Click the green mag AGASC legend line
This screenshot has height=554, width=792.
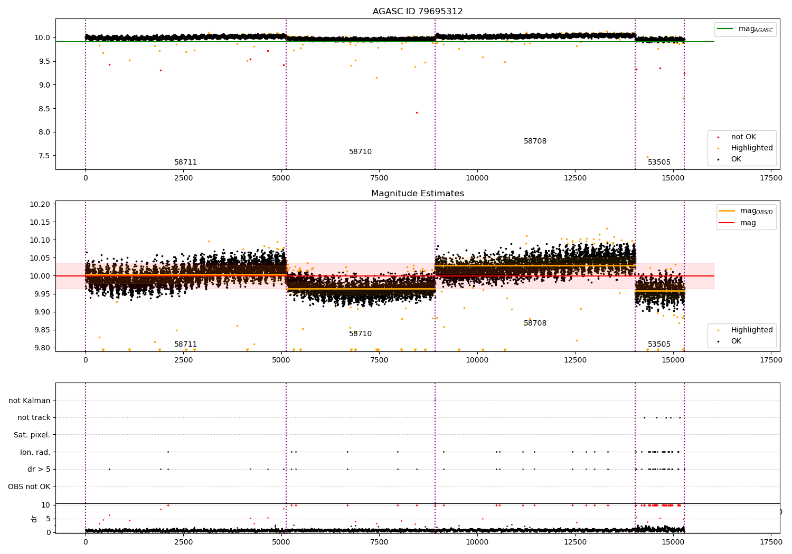725,29
